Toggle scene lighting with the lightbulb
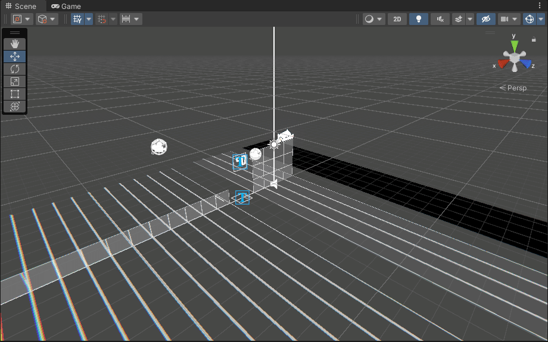 pos(419,19)
